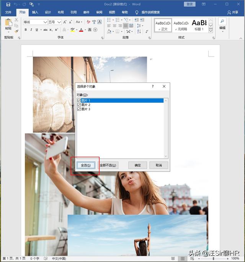Apply yellow text highlight color
This screenshot has width=245, height=262.
(73, 30)
